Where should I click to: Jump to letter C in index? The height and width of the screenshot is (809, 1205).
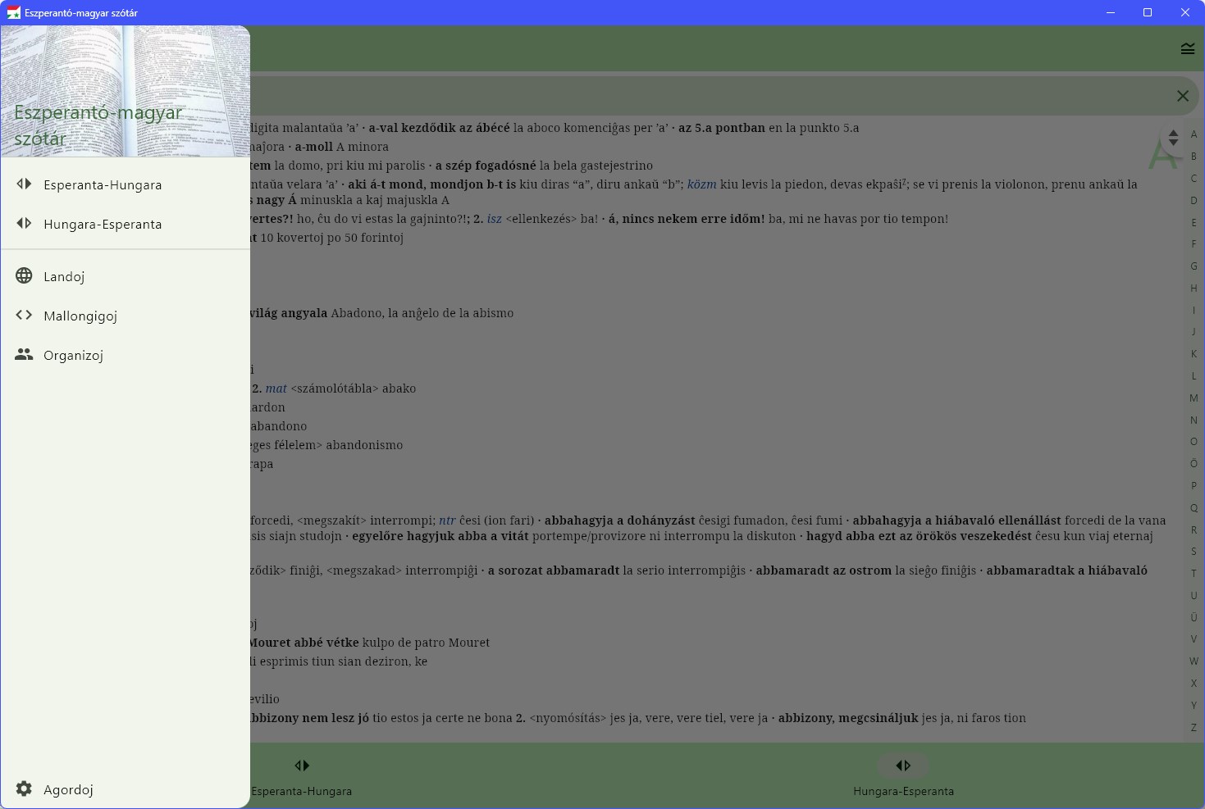tap(1194, 179)
